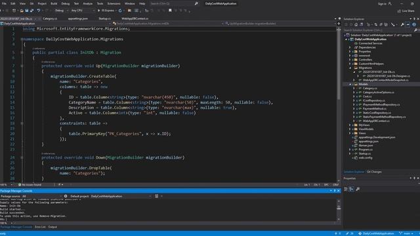420x236 pixels.
Task: Open the Default project dropdown
Action: (x=121, y=196)
